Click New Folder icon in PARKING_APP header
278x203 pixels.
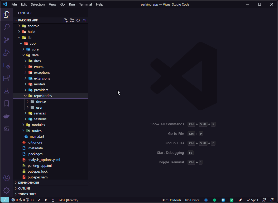(x=72, y=20)
